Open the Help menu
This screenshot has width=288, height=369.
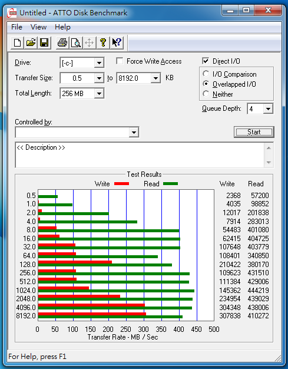pyautogui.click(x=62, y=27)
